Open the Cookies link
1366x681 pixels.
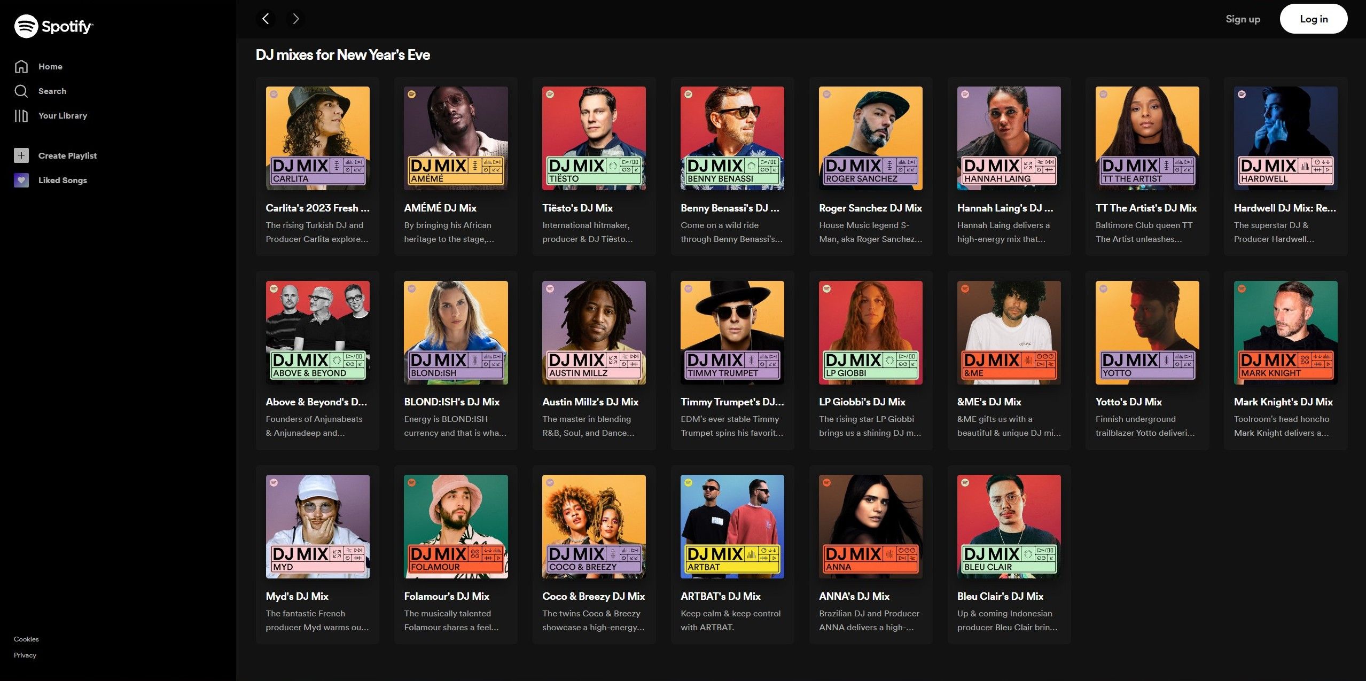(25, 639)
